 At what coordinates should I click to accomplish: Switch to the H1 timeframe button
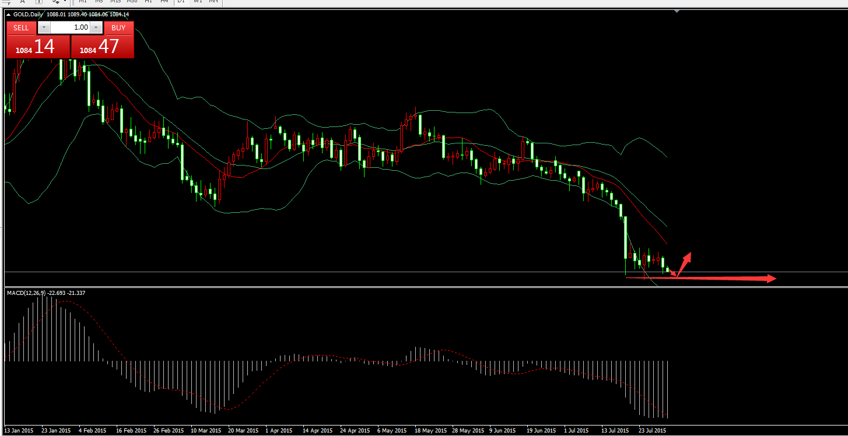coord(148,2)
